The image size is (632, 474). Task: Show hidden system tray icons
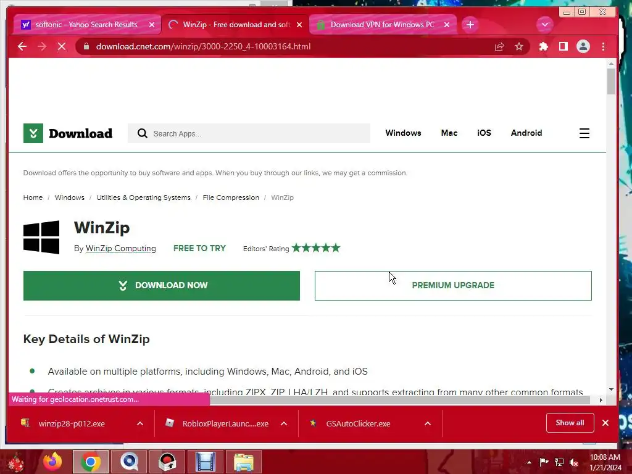click(529, 462)
